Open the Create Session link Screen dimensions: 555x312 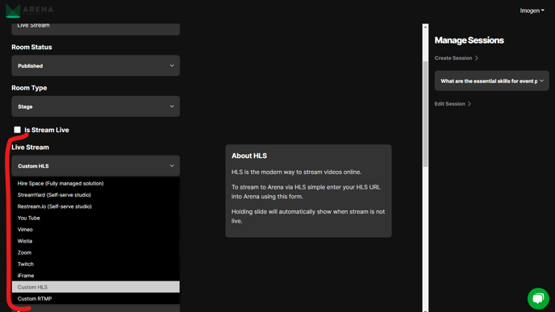coord(457,58)
